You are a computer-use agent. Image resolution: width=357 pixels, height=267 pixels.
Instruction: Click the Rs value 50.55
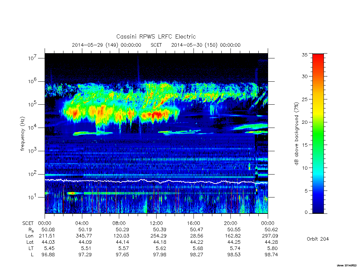[x=234, y=229]
